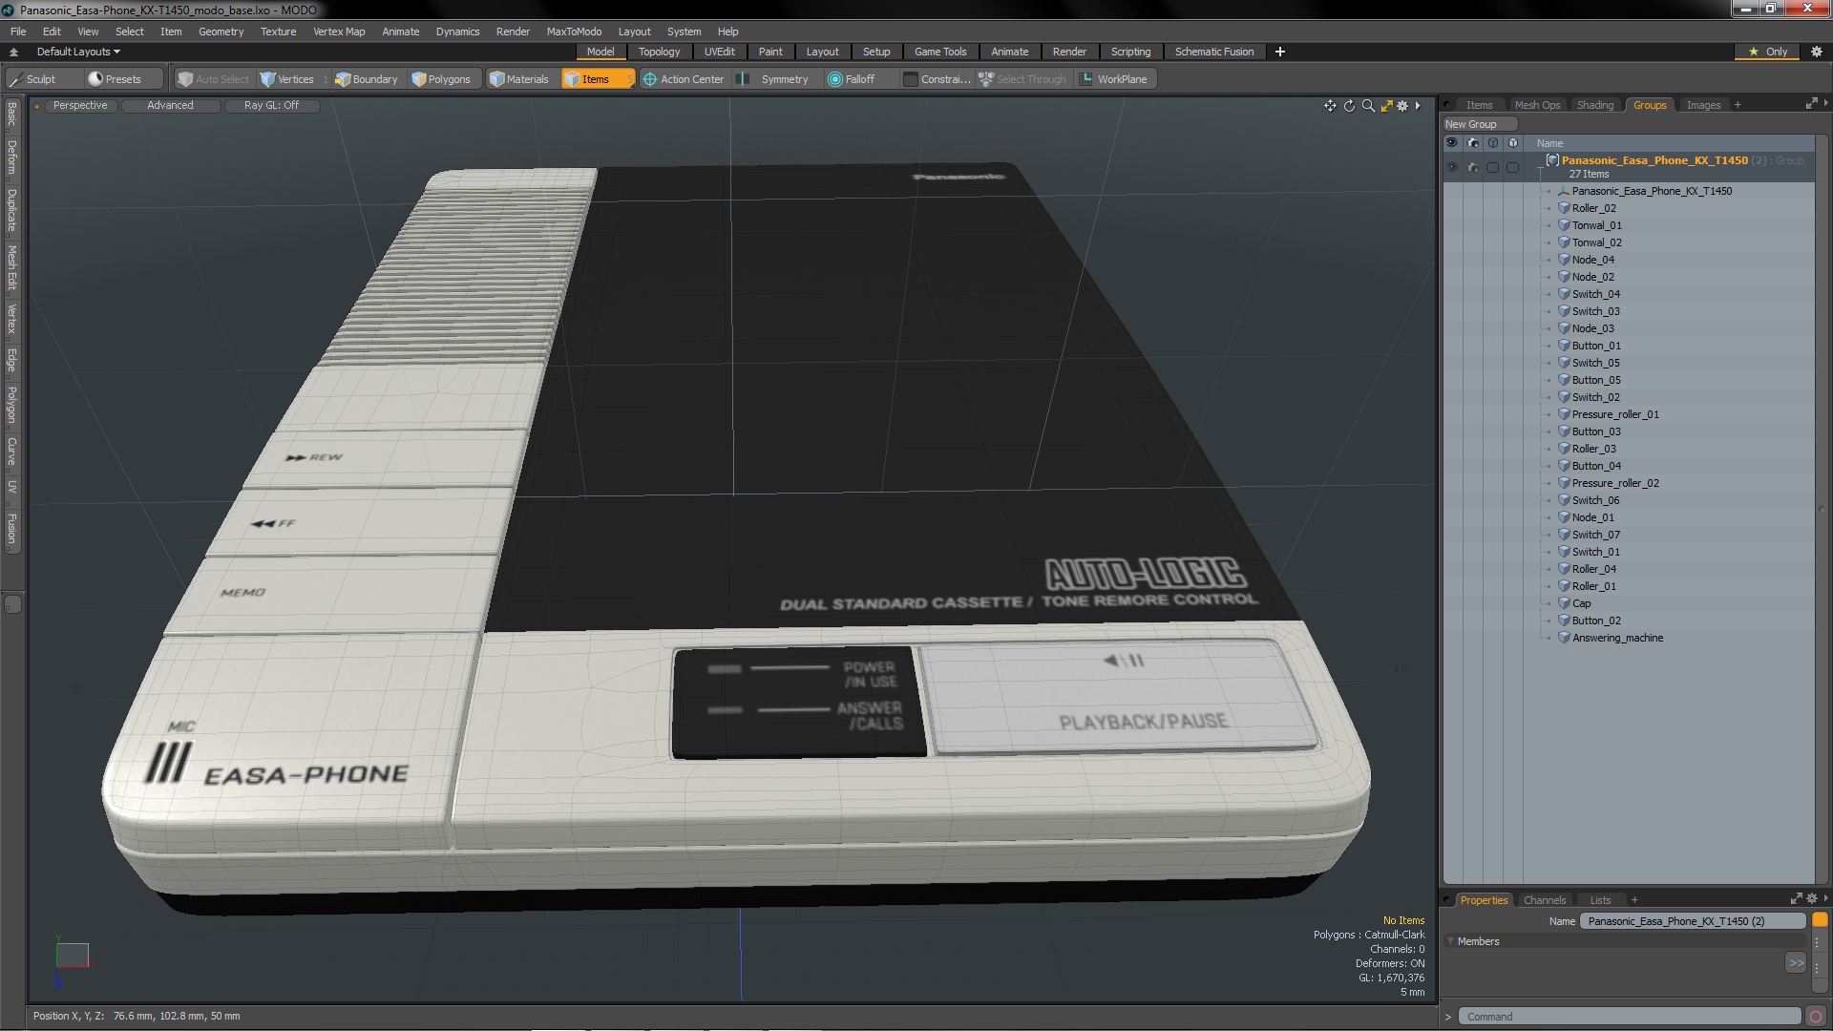Screen dimensions: 1833x1031
Task: Open the WorkPlane options
Action: point(1115,79)
